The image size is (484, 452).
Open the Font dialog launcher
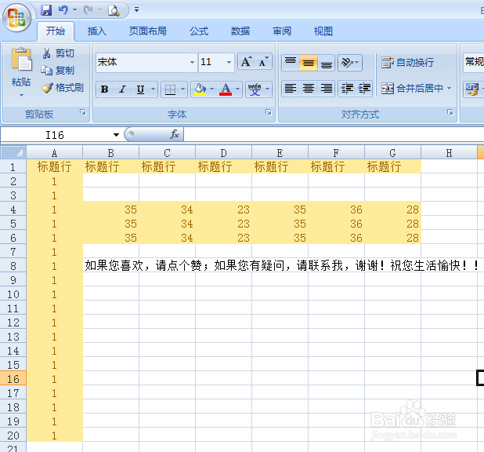coord(269,112)
